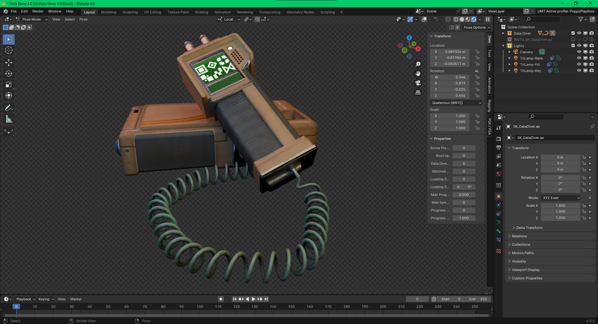Toggle the timeline auto-keying record button
This screenshot has height=324, width=598.
[x=220, y=299]
